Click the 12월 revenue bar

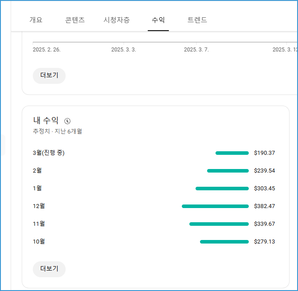pos(215,206)
